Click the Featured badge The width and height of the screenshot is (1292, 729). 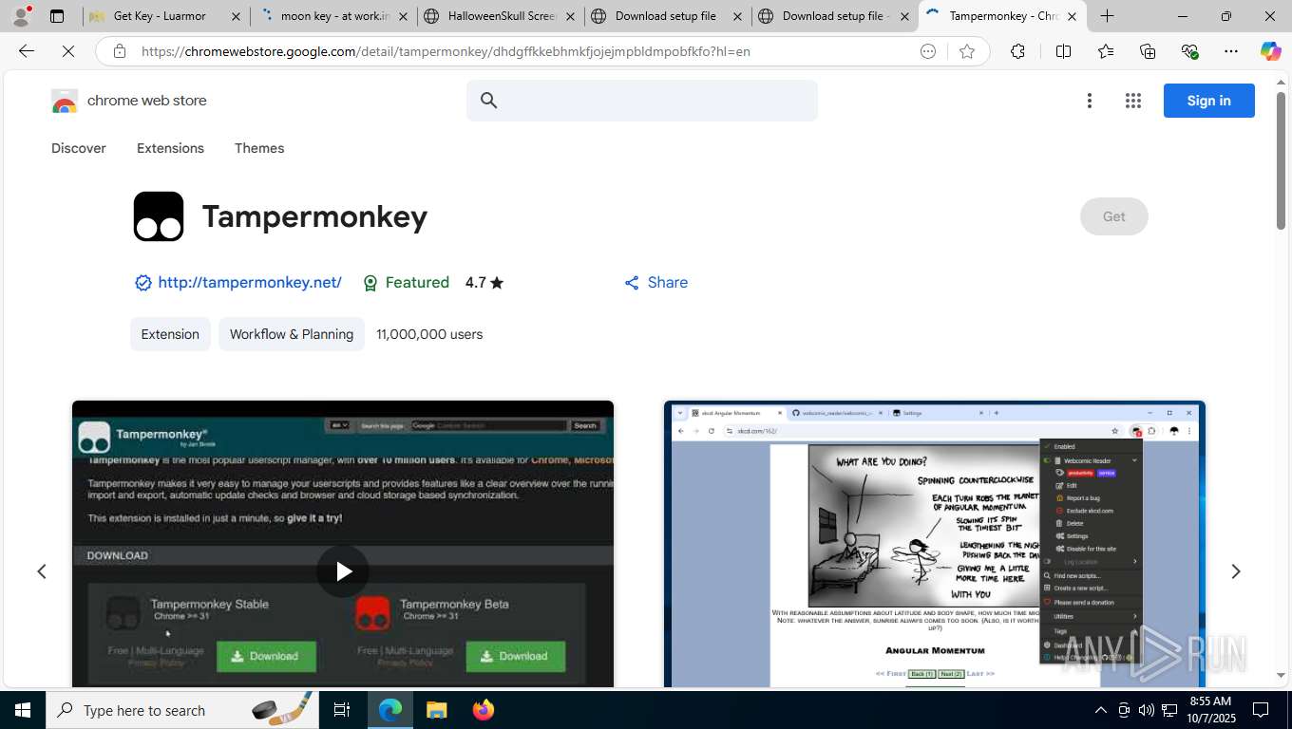(406, 282)
